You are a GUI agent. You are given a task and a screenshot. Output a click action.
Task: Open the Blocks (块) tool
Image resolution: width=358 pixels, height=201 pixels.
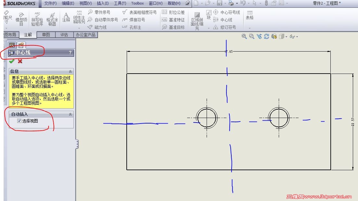209,15
